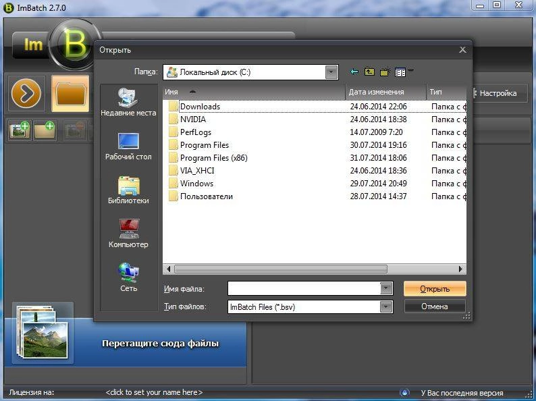
Task: Go up one folder level icon
Action: [x=369, y=72]
